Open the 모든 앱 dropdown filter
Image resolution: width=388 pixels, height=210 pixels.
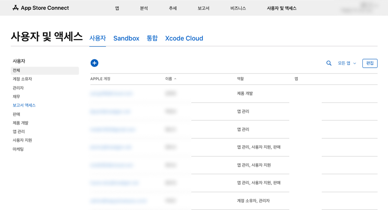[347, 63]
